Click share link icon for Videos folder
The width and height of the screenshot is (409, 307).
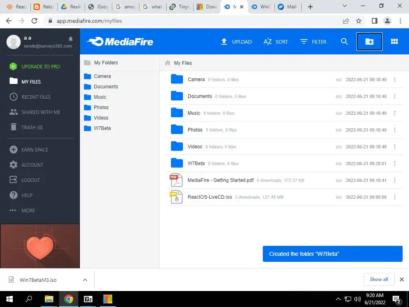click(339, 147)
